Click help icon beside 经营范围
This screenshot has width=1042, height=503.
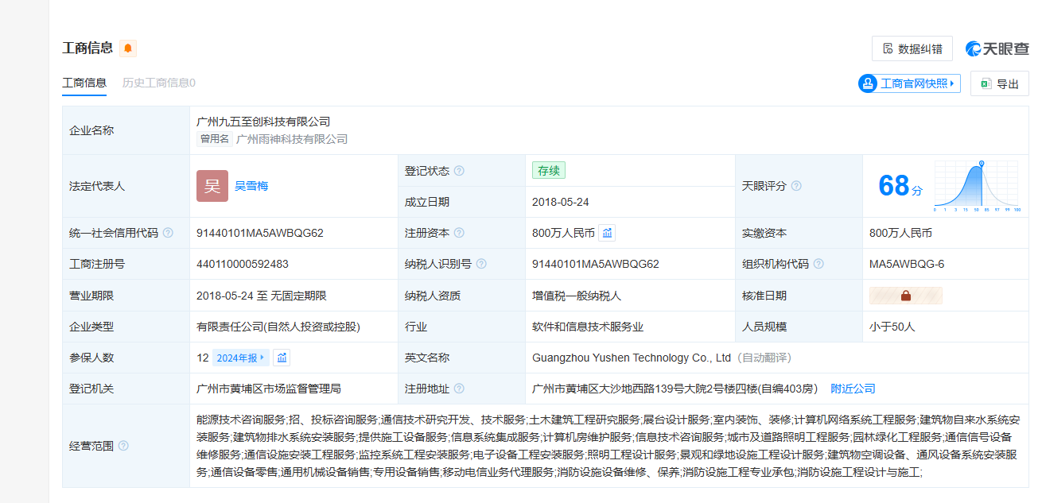click(123, 446)
